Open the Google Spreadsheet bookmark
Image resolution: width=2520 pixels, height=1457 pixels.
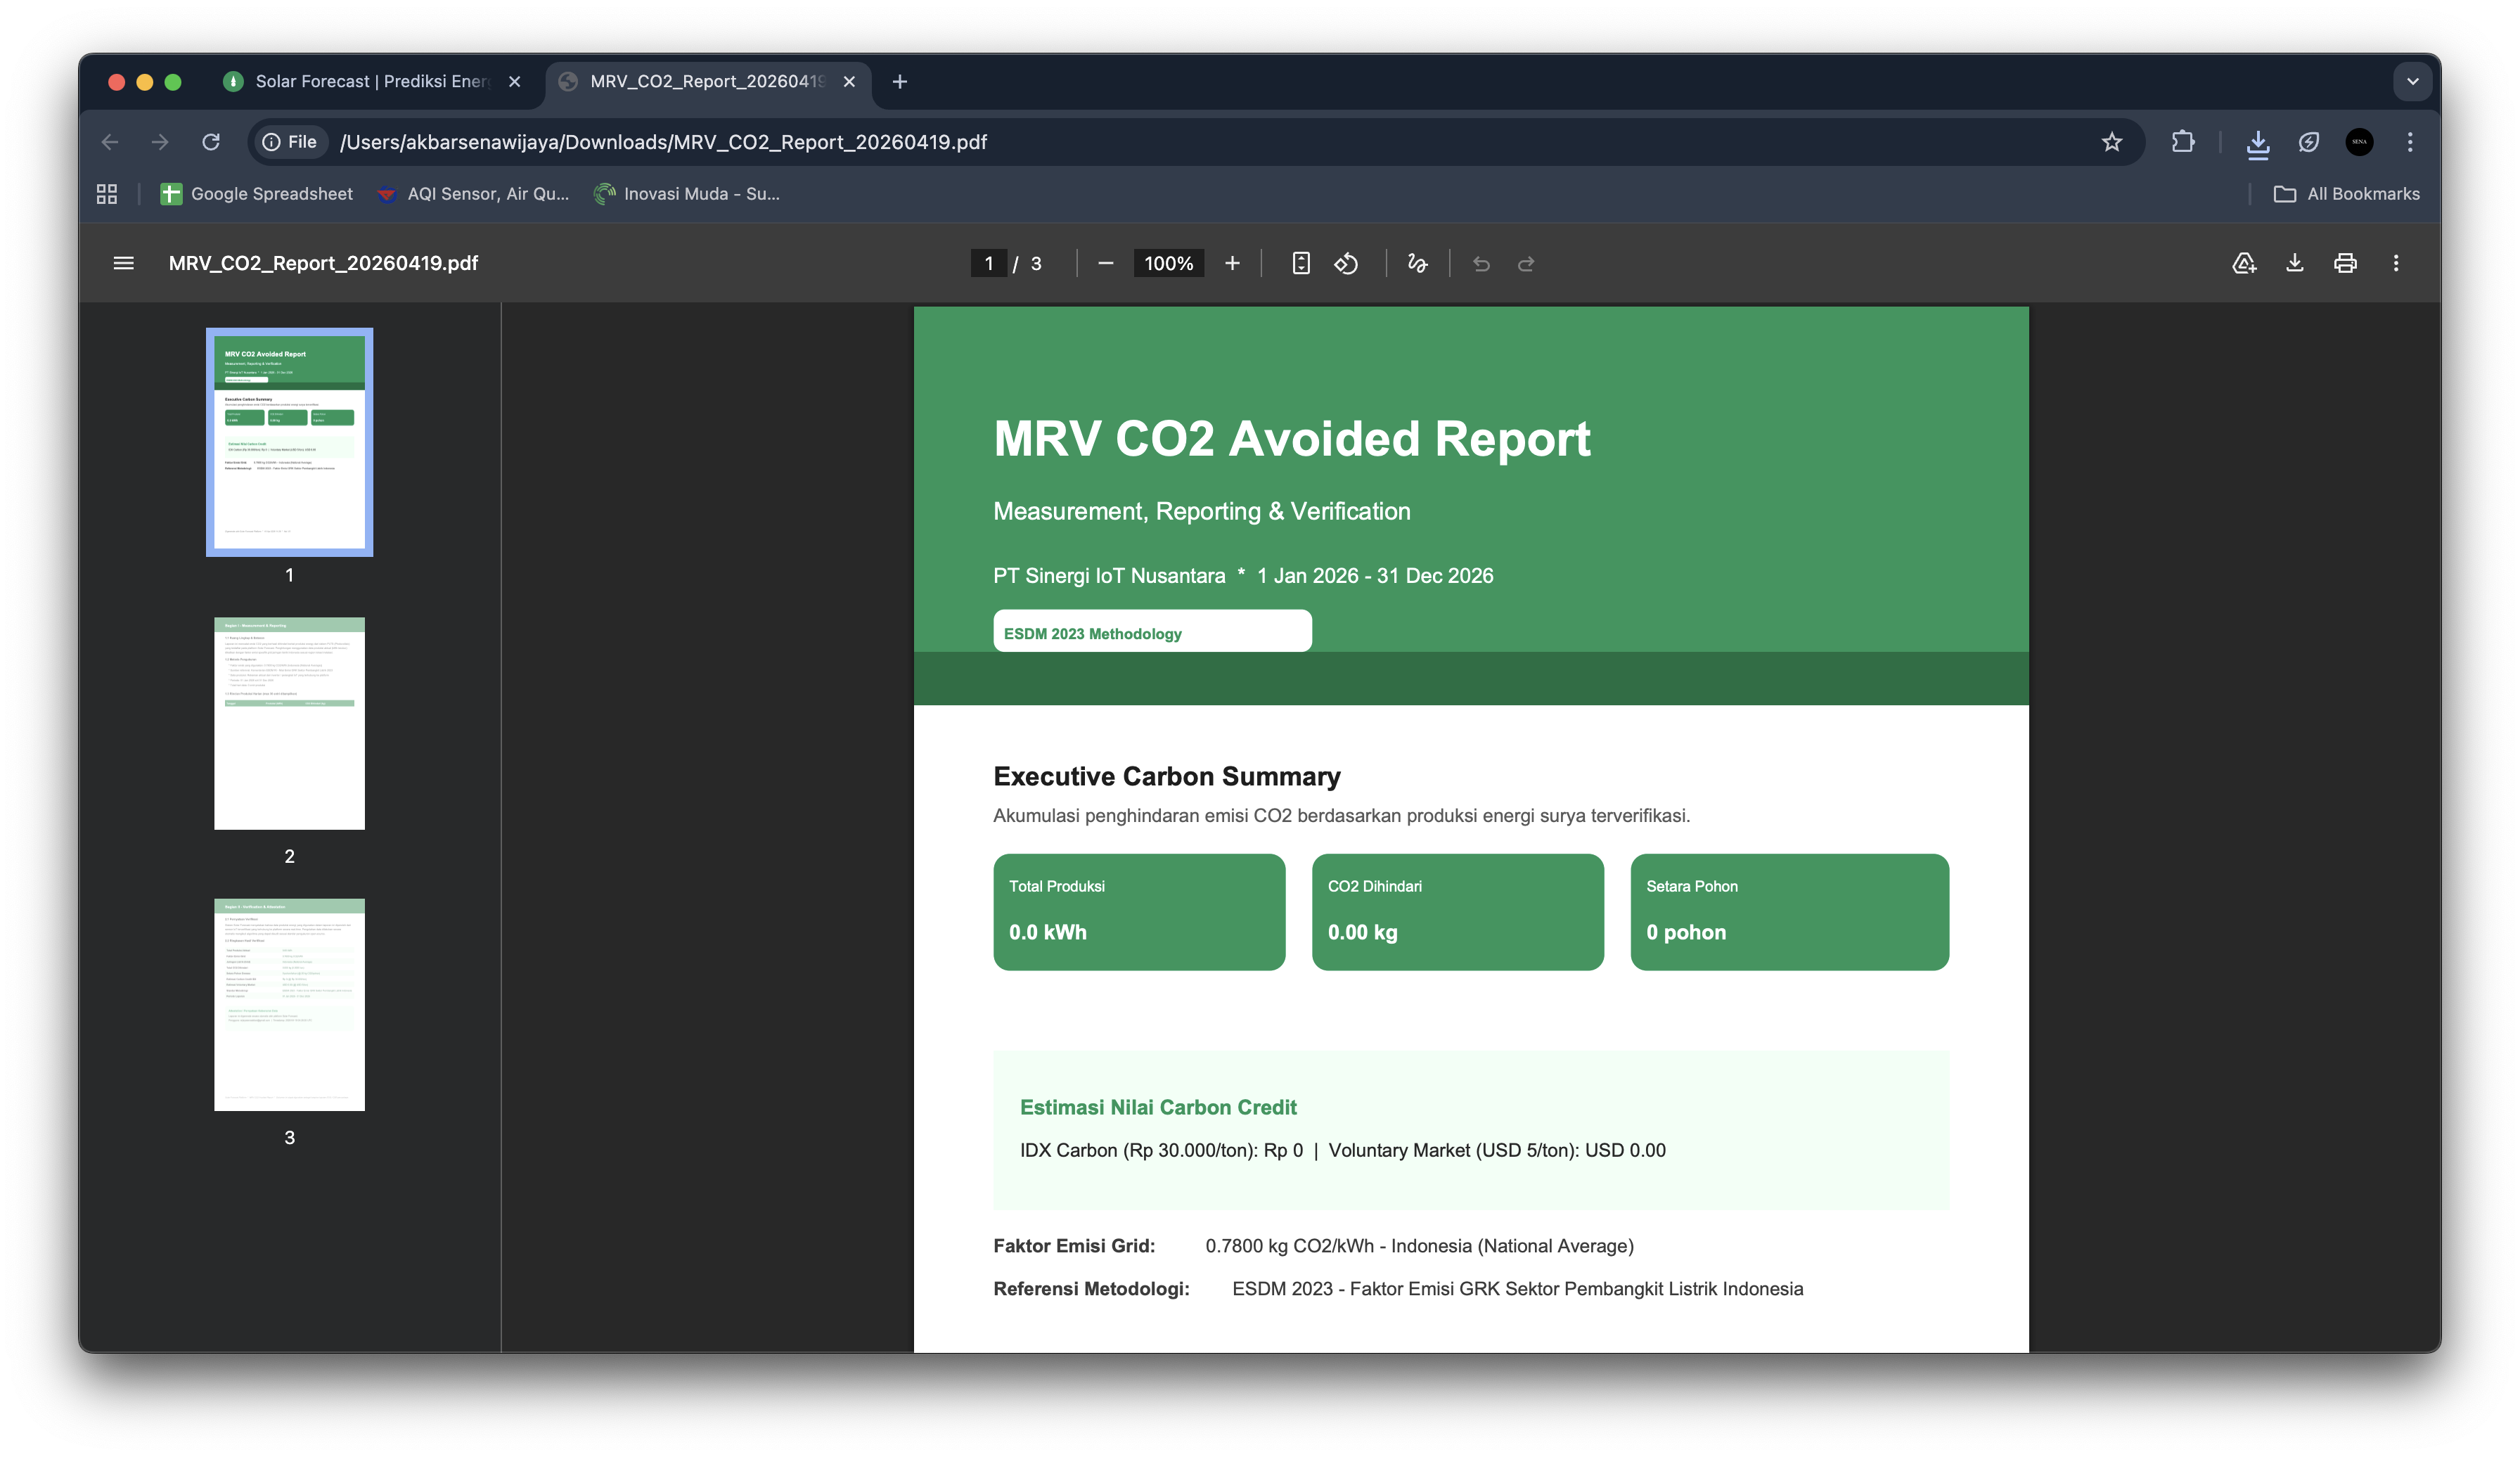pos(256,193)
